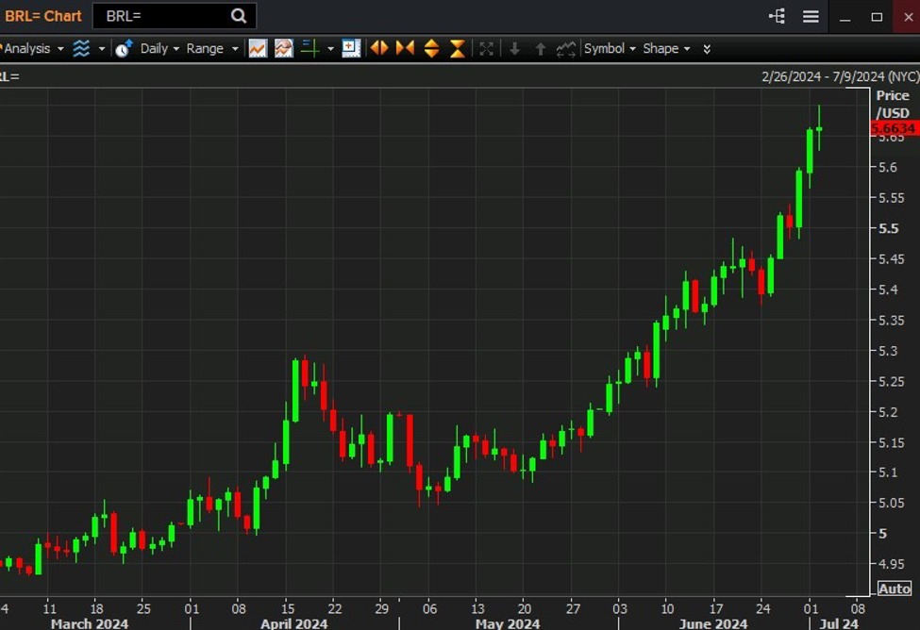This screenshot has width=920, height=630.
Task: Click the four-arrow fit chart icon
Action: (487, 48)
